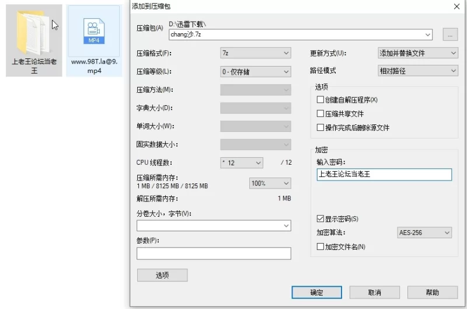Open the CPU 线程数 dropdown showing 12

(242, 163)
